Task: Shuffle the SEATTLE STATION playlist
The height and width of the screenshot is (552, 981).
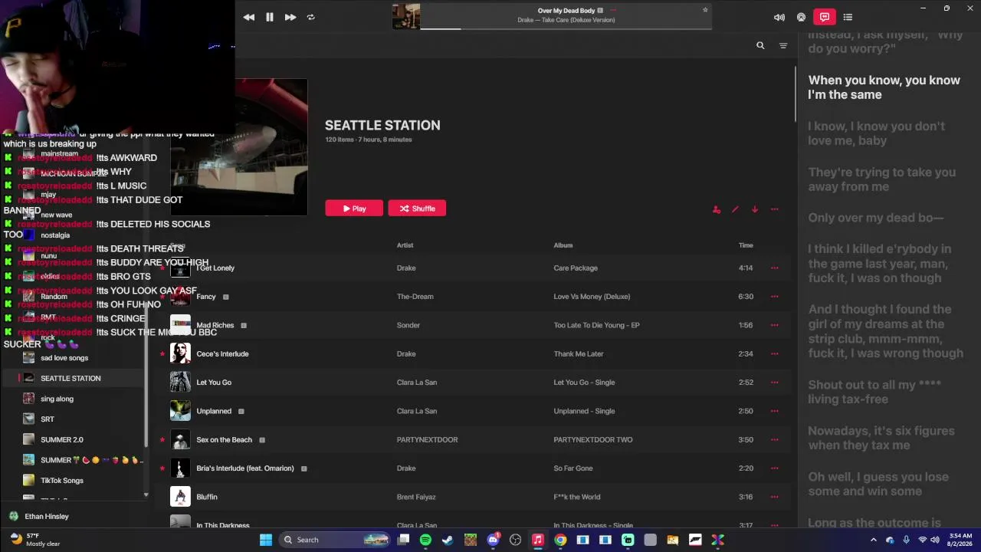Action: pos(417,209)
